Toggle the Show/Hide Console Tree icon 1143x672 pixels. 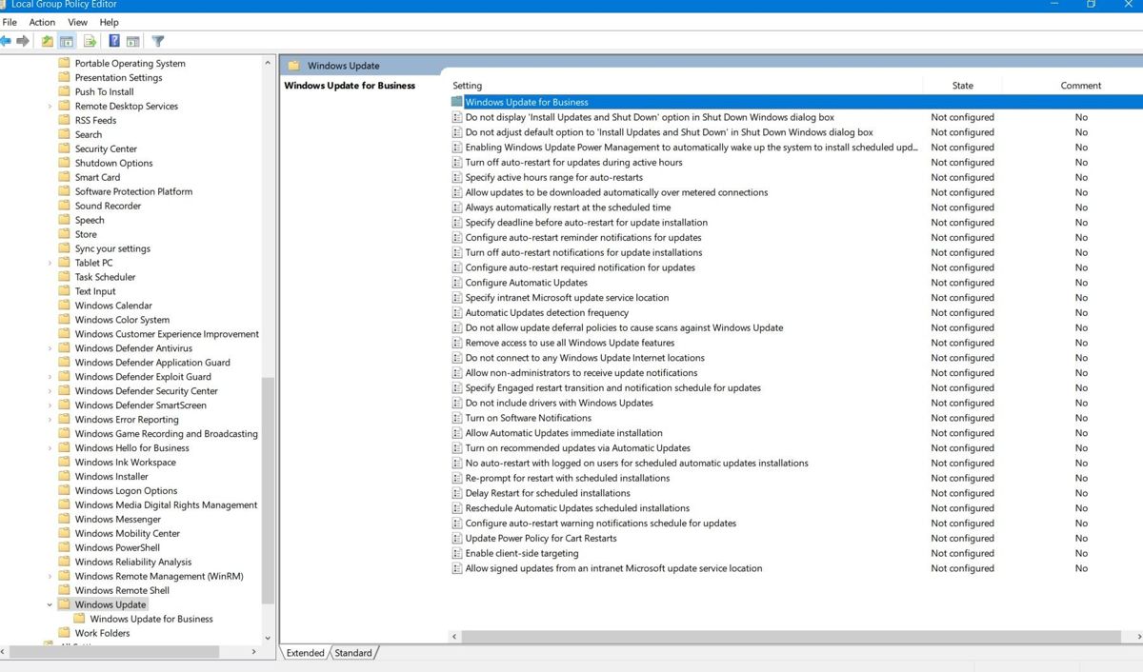click(67, 41)
